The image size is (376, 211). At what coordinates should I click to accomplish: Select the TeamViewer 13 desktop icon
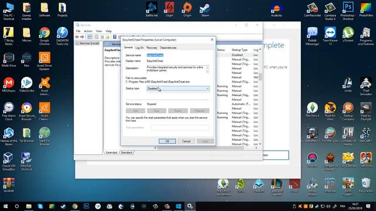(x=330, y=36)
